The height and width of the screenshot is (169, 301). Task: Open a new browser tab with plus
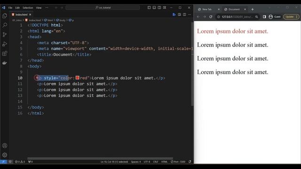tap(253, 9)
